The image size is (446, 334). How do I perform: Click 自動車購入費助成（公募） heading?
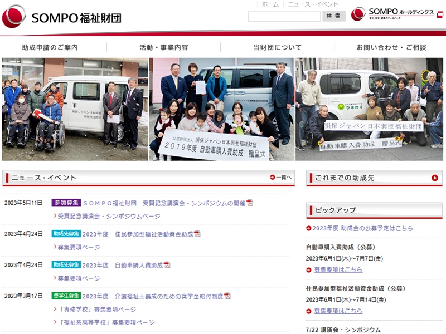pos(341,247)
